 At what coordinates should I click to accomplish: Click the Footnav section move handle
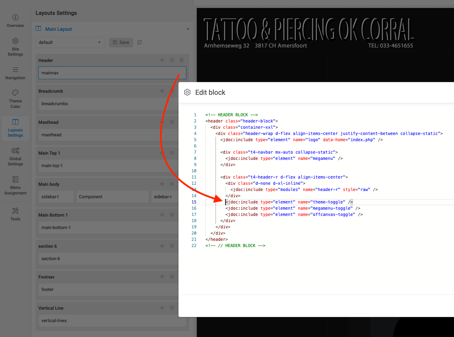162,277
